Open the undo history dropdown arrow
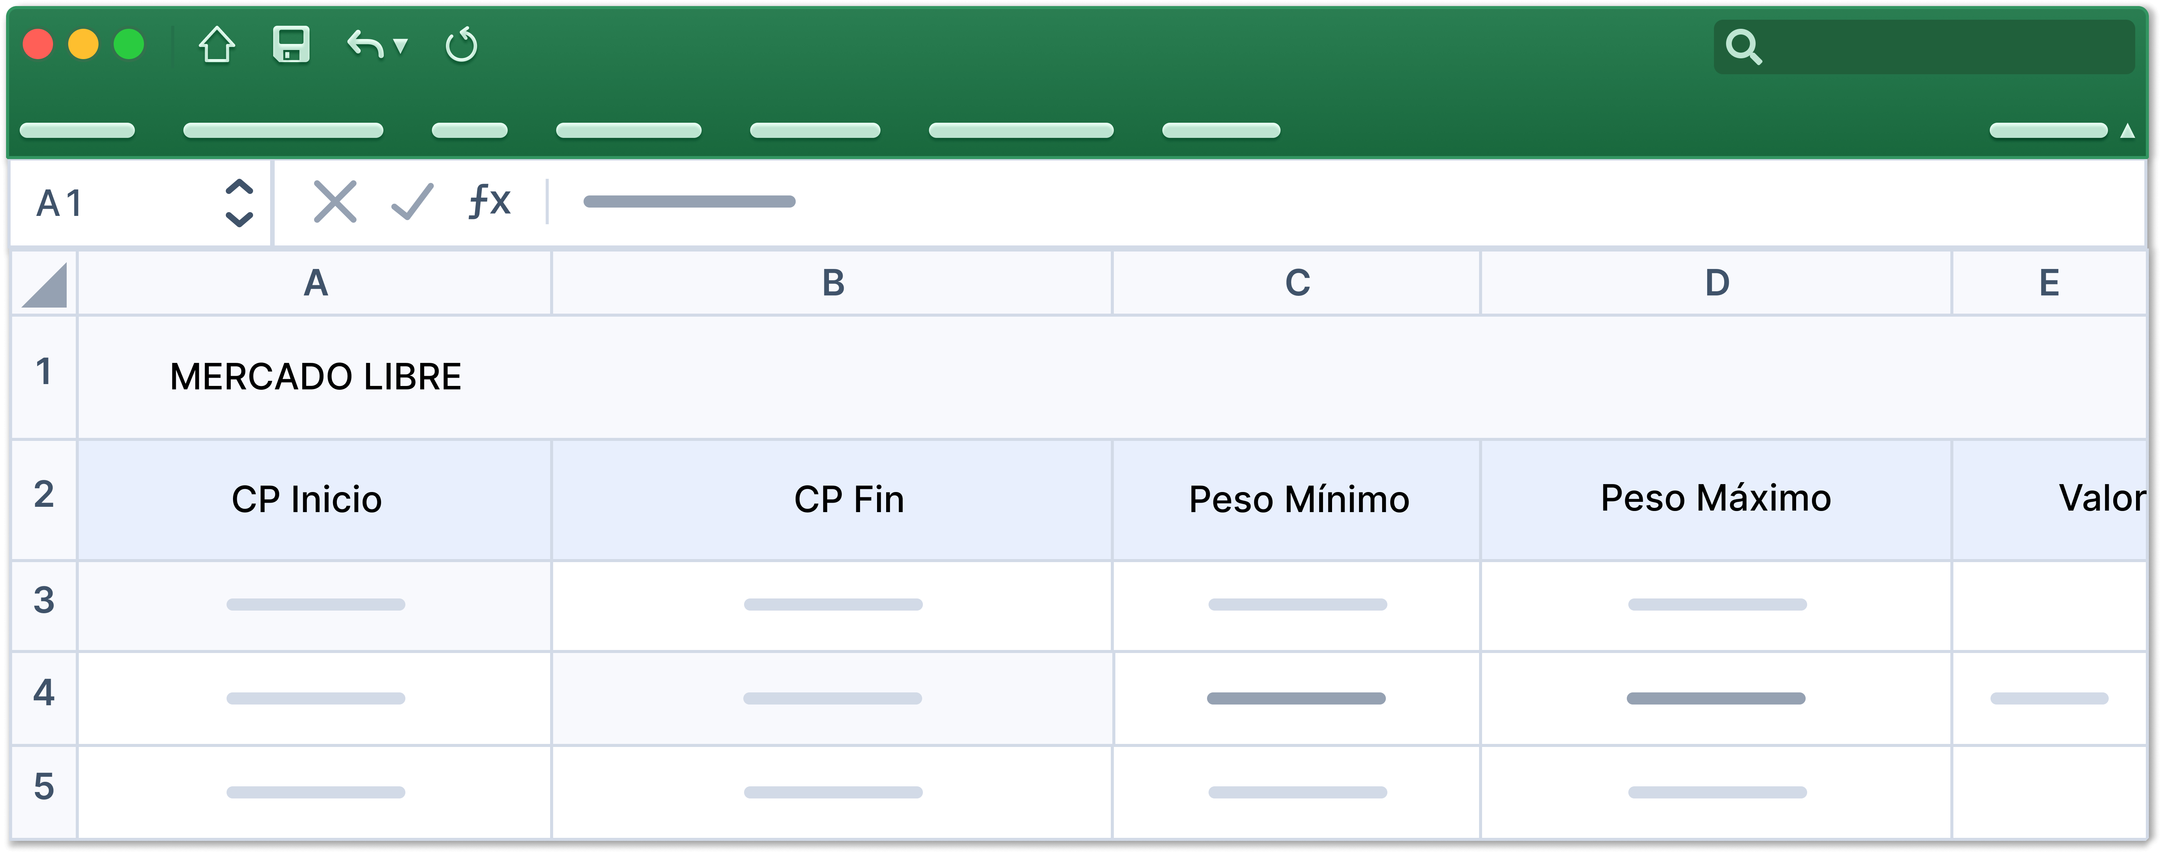2161x853 pixels. [401, 45]
